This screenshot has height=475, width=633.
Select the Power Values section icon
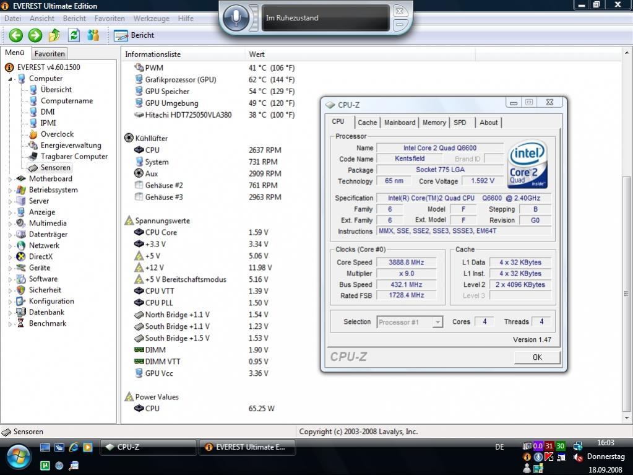(129, 396)
